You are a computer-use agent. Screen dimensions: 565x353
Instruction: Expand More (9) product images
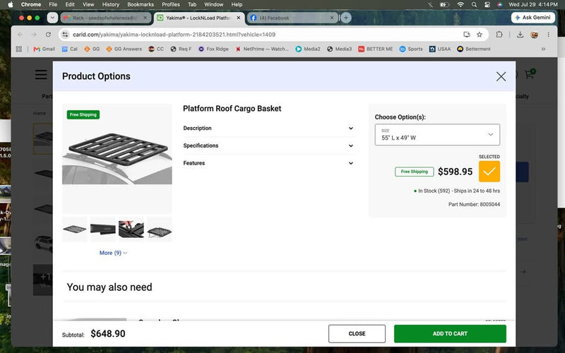[x=113, y=253]
